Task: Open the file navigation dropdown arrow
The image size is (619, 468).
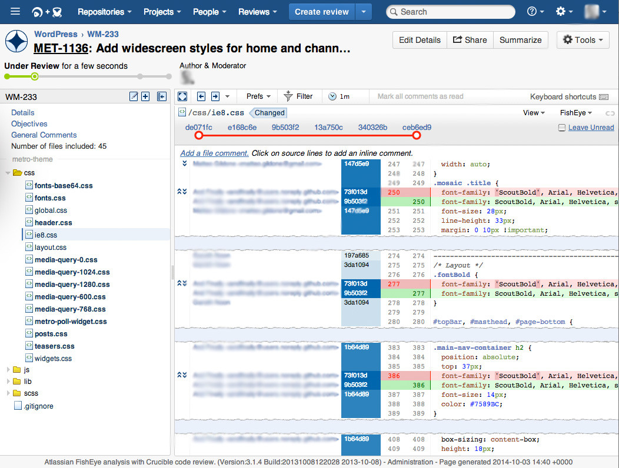Action: coord(227,96)
